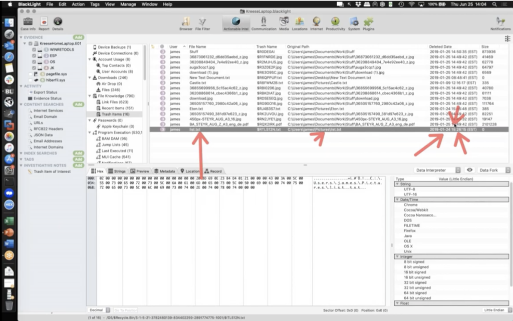
Task: Toggle the tag circle for Castle.txt row
Action: tap(163, 83)
